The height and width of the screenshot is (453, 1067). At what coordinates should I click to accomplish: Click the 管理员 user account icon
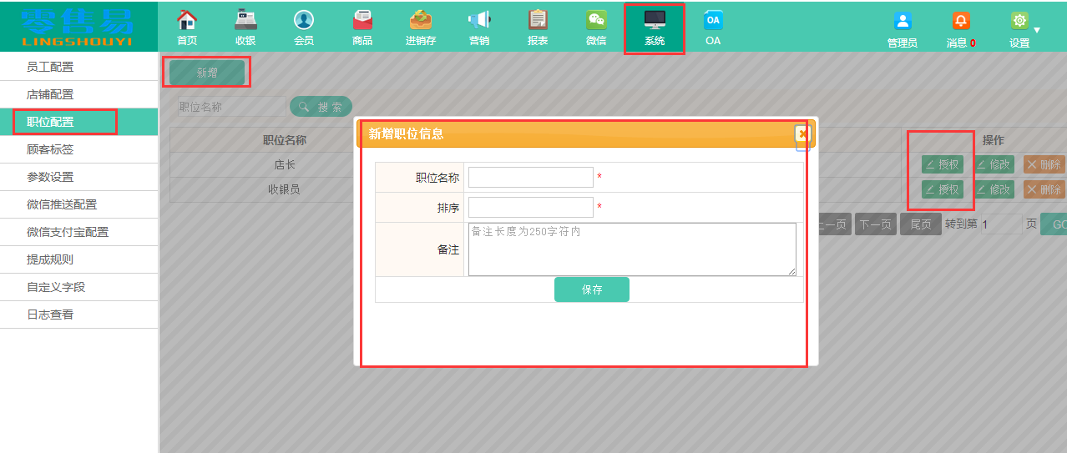903,22
